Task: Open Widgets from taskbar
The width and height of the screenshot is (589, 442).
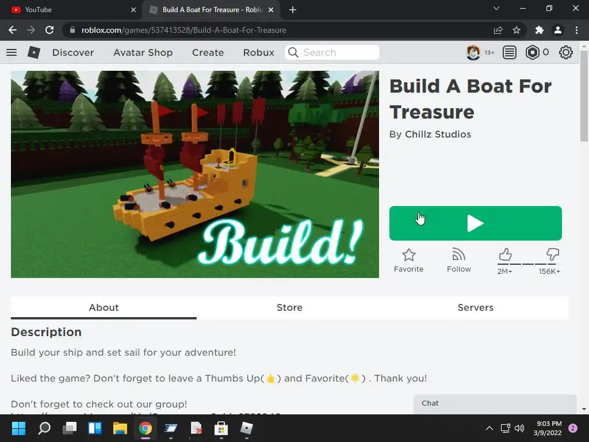Action: point(95,428)
